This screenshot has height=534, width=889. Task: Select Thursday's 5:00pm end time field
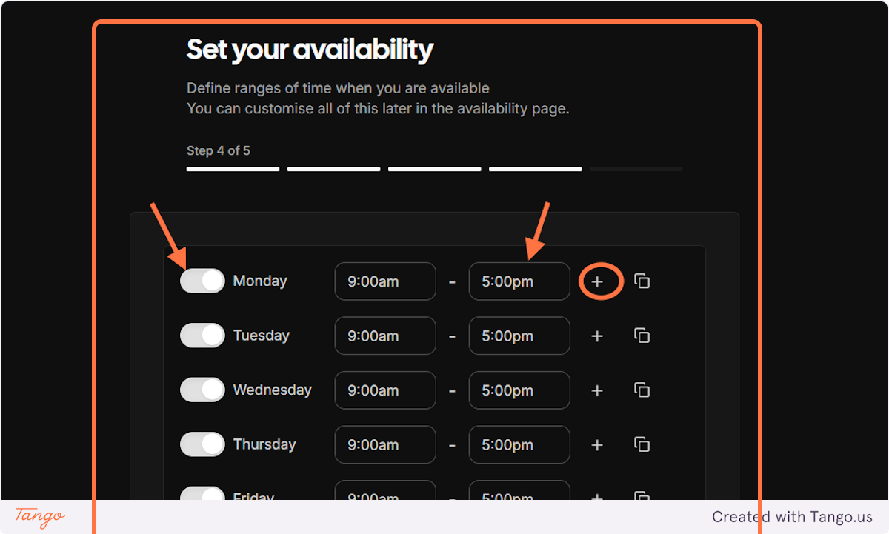point(519,444)
